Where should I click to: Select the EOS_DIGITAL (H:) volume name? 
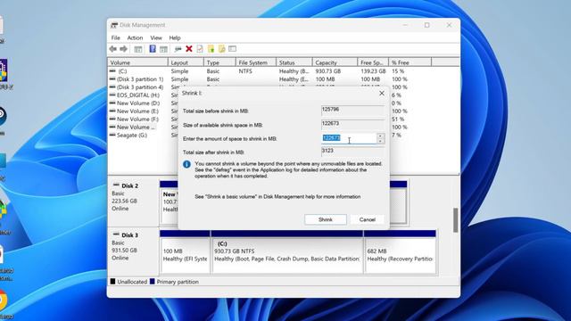(x=138, y=95)
